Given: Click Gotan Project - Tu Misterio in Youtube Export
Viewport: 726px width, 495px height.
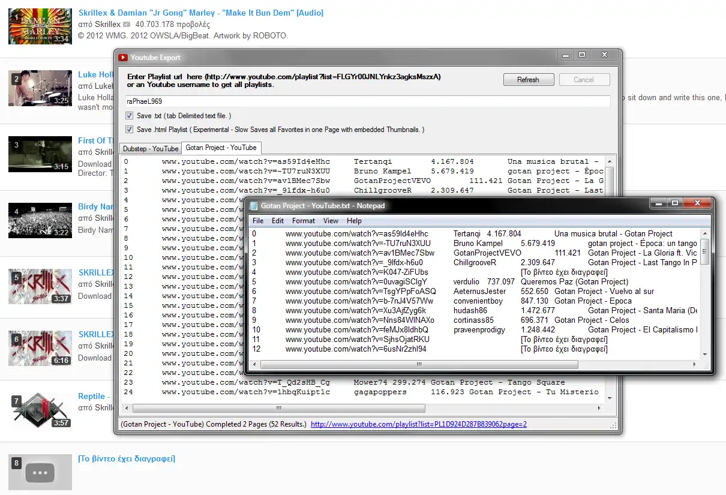Looking at the screenshot, I should (x=534, y=392).
